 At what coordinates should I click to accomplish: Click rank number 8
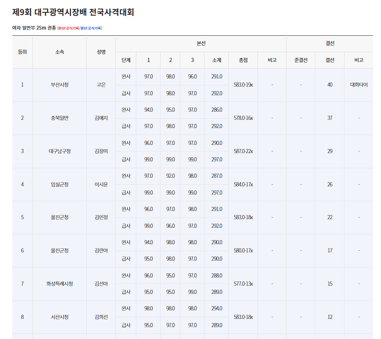pyautogui.click(x=22, y=317)
